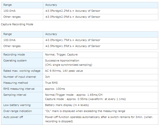Select the "Operating system" row label

(x=15, y=60)
